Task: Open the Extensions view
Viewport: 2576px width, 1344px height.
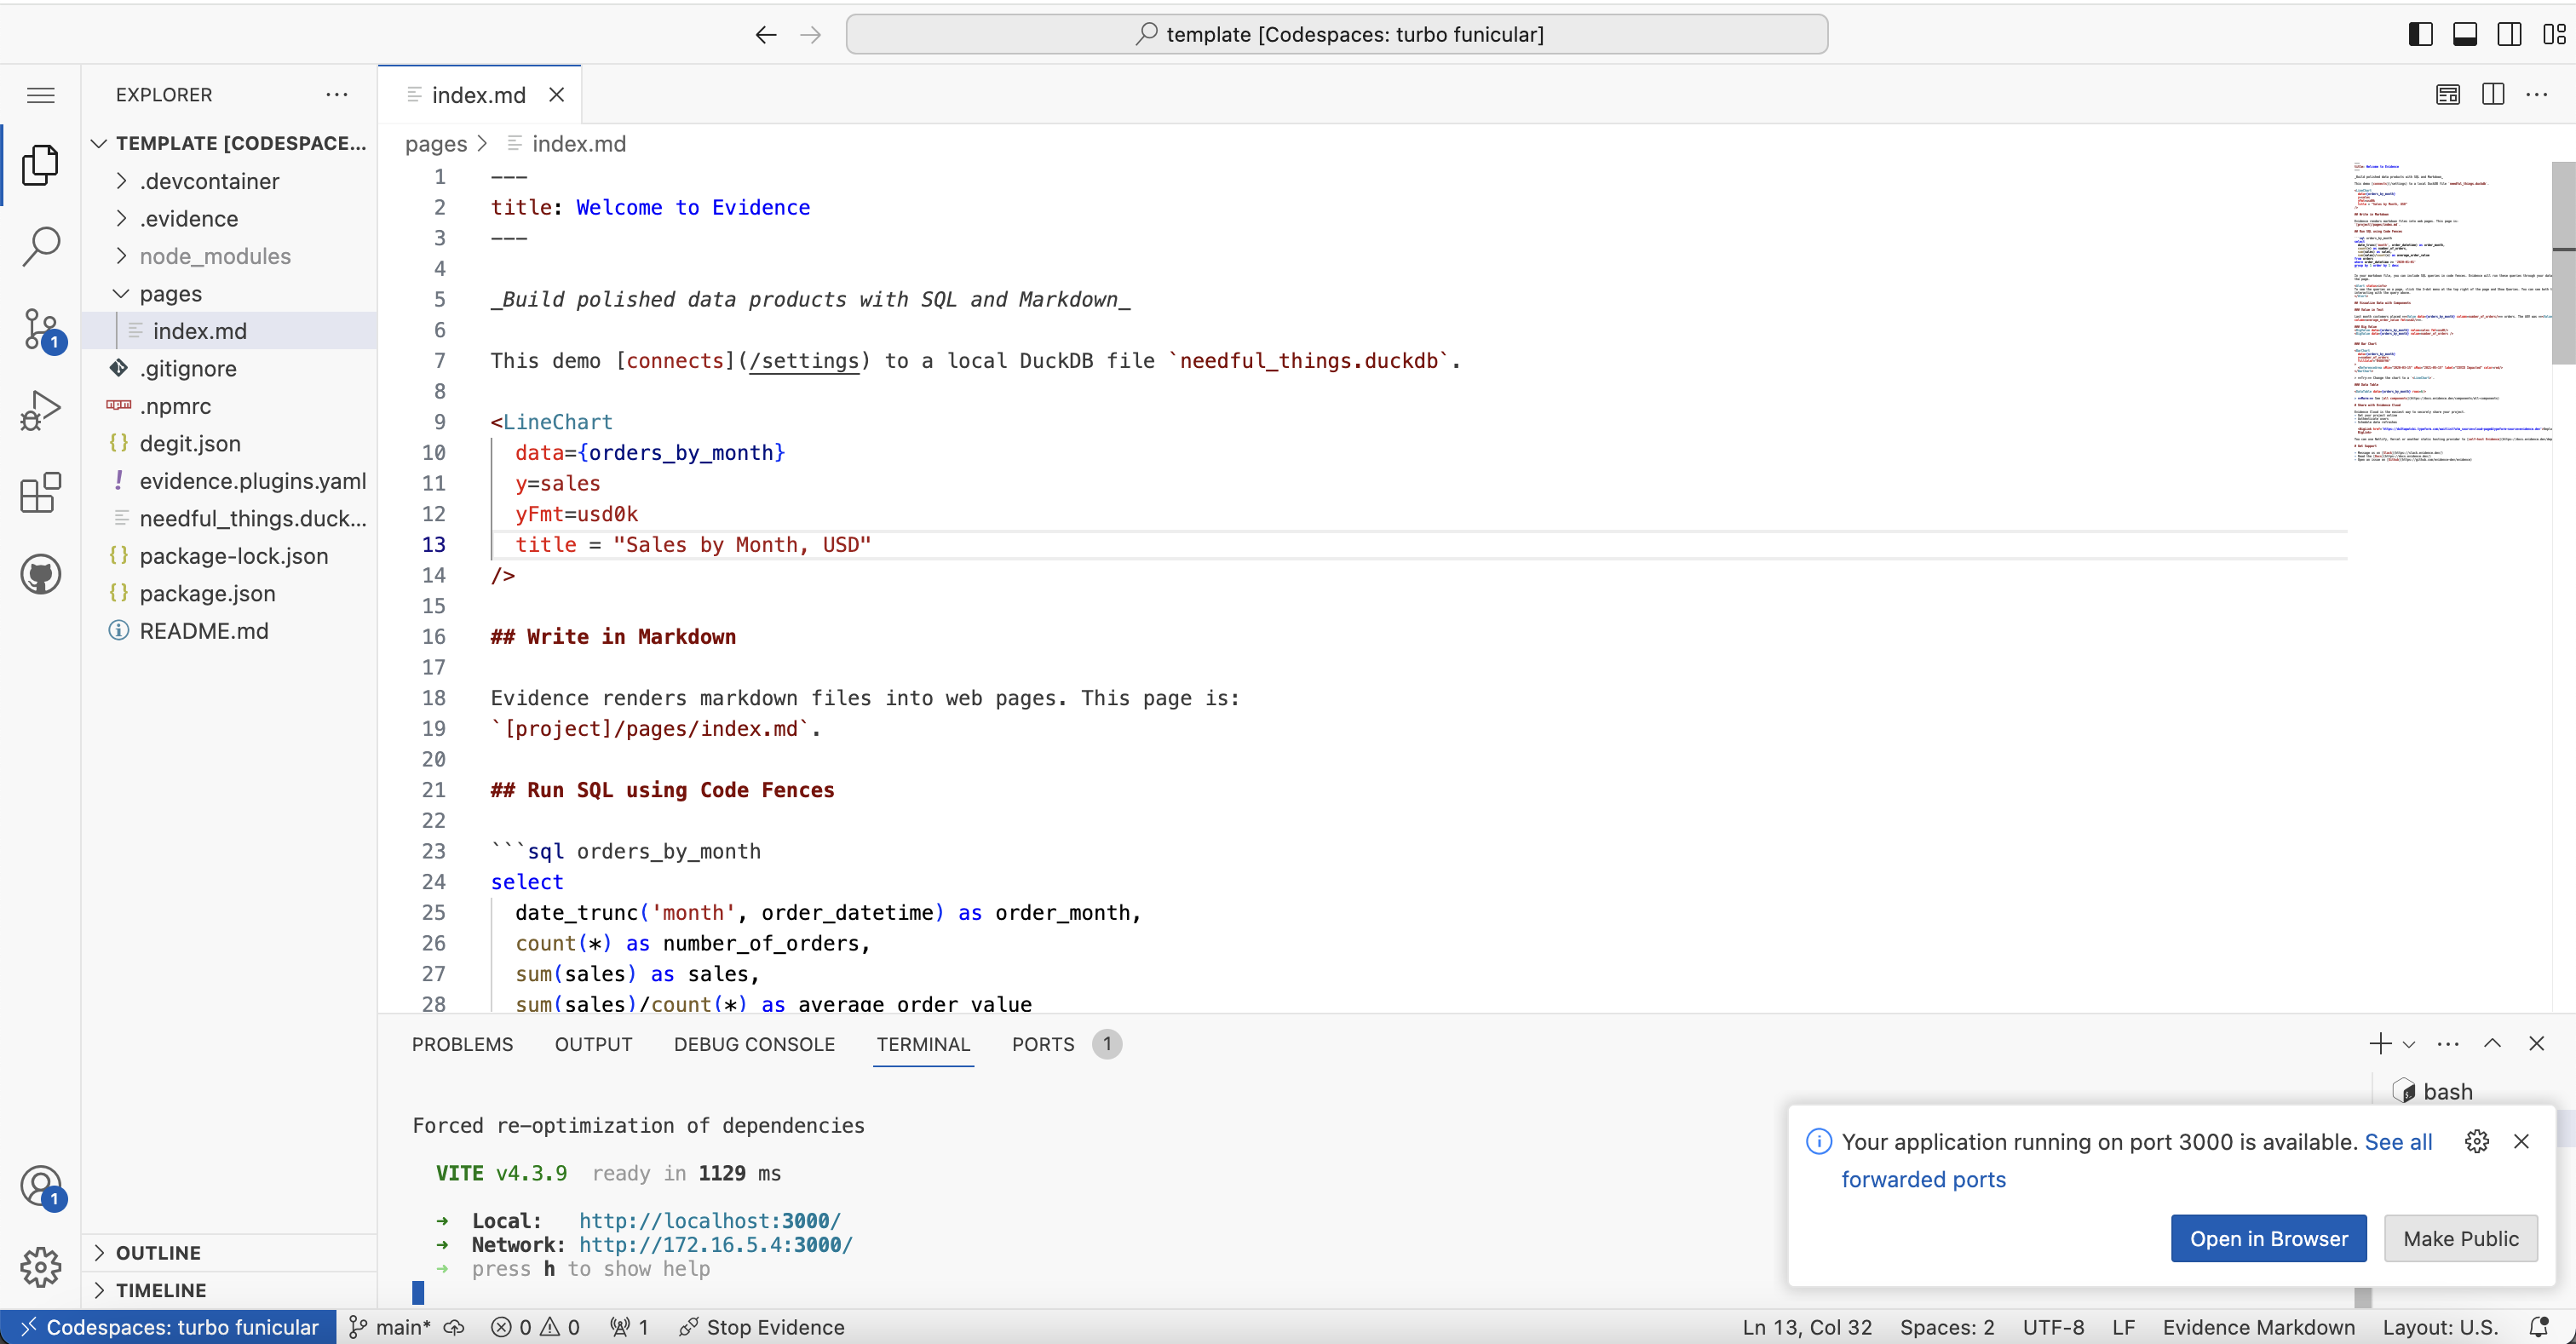Action: click(41, 493)
